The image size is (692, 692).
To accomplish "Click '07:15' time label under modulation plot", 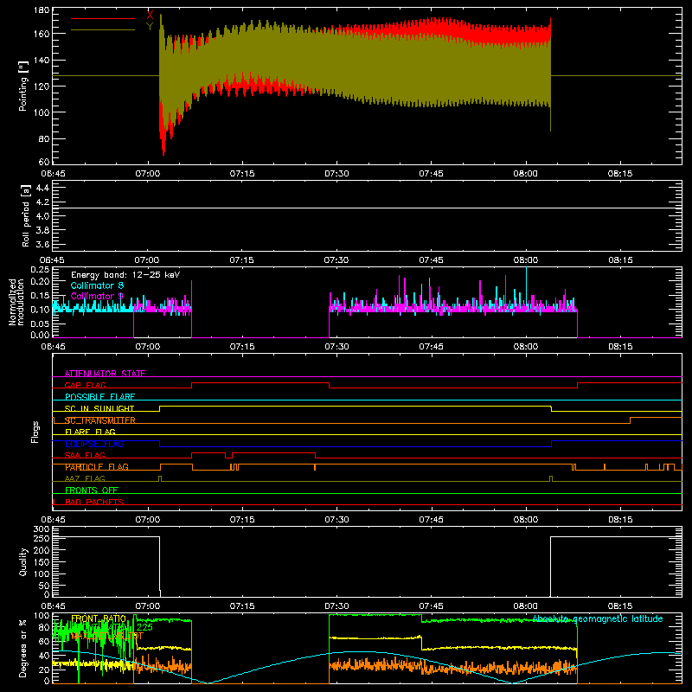I will 242,347.
